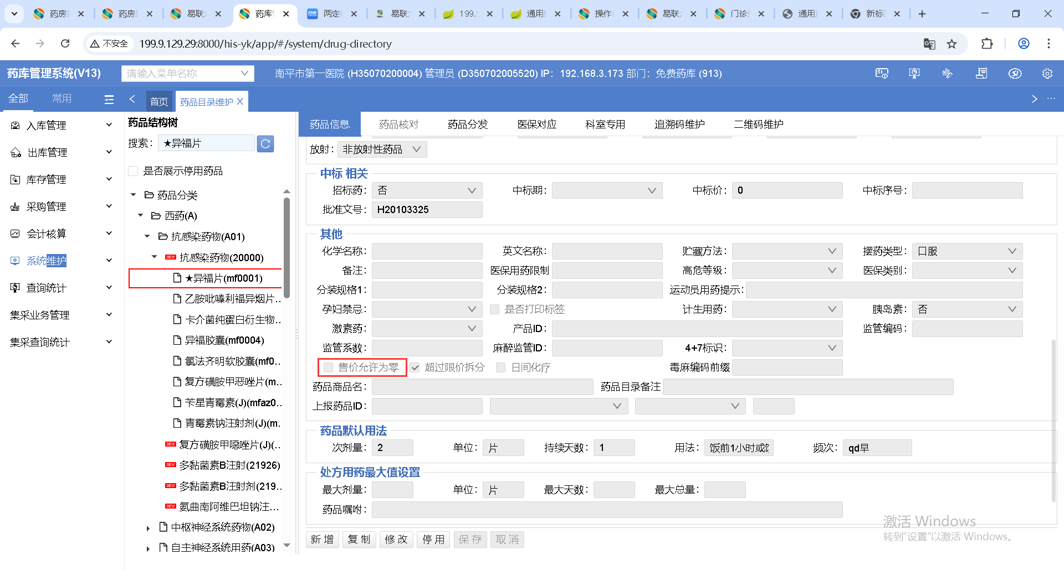Expand the 中枢神经系统药物(A02) tree node
The height and width of the screenshot is (570, 1064).
[x=148, y=528]
